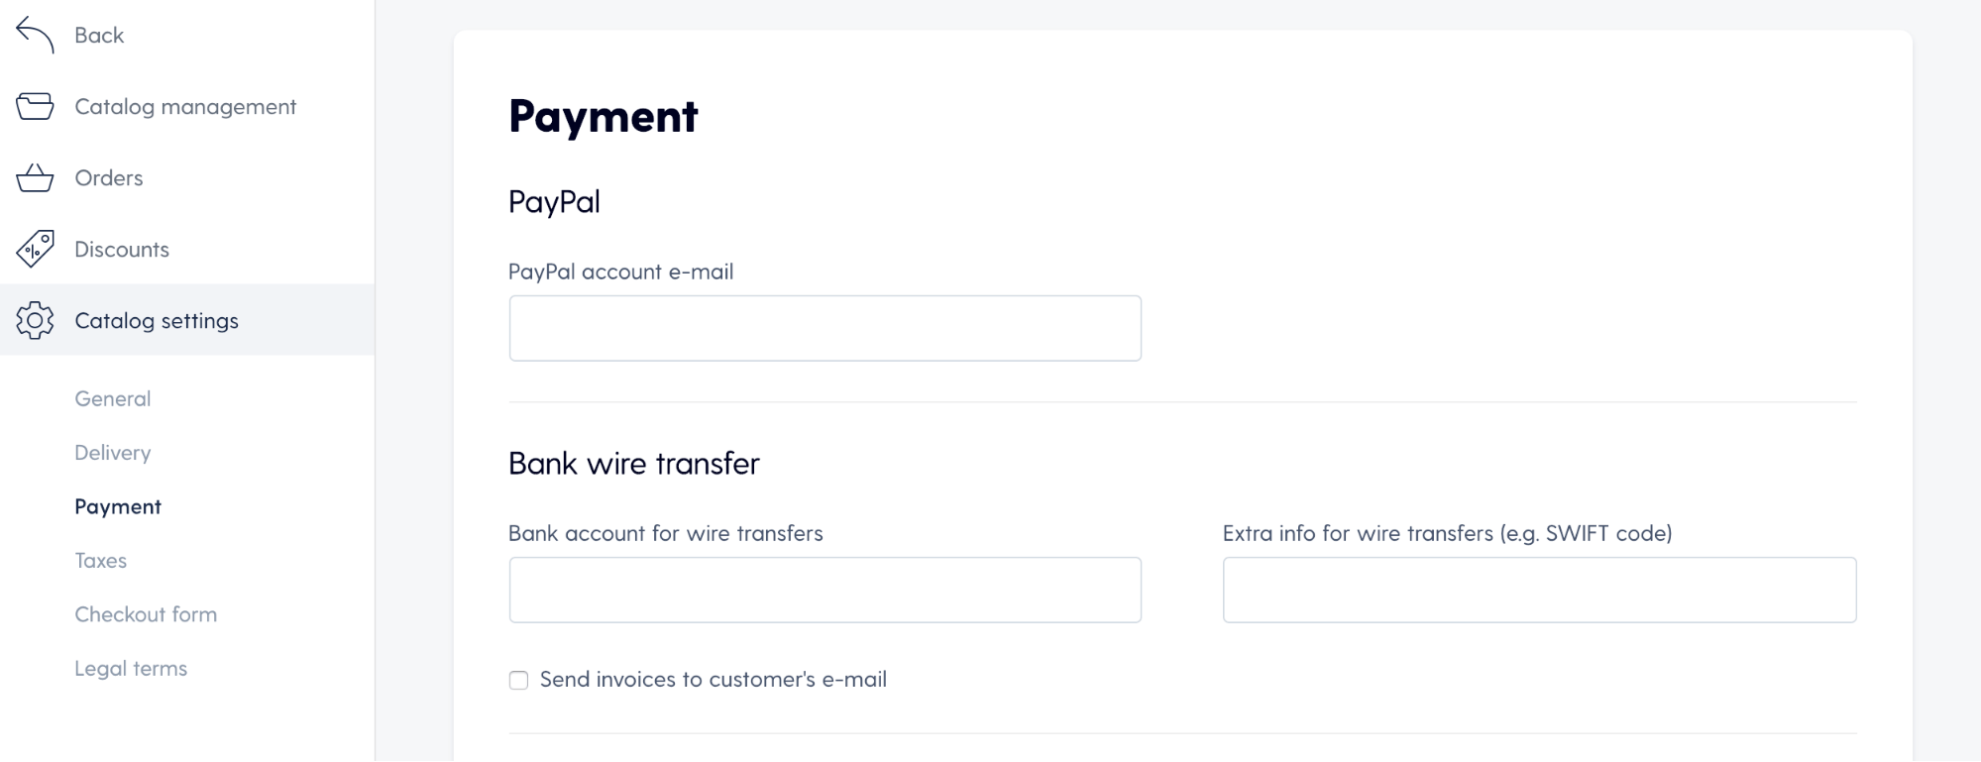
Task: Click the Orders basket icon
Action: [35, 178]
